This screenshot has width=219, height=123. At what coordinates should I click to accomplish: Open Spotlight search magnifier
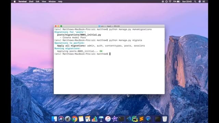click(195, 1)
